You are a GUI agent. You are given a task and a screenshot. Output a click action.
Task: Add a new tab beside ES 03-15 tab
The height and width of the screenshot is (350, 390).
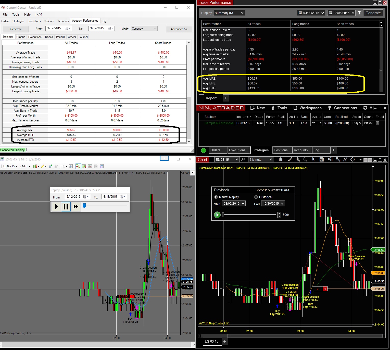pos(225,341)
